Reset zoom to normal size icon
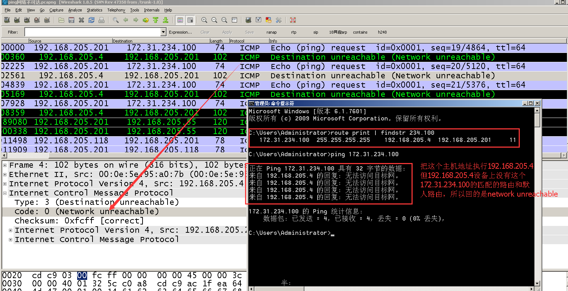 (224, 20)
